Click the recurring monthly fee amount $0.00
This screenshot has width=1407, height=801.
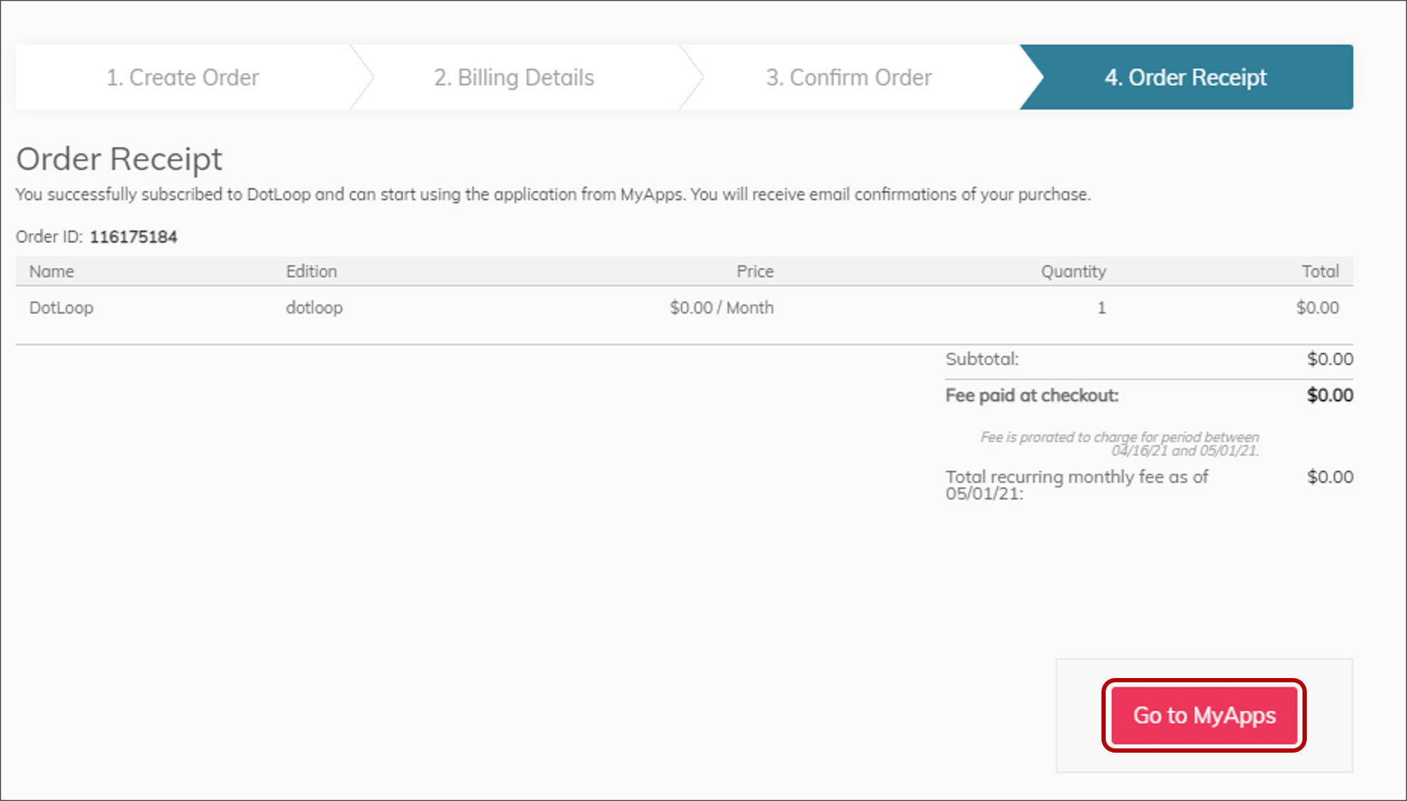click(1330, 477)
